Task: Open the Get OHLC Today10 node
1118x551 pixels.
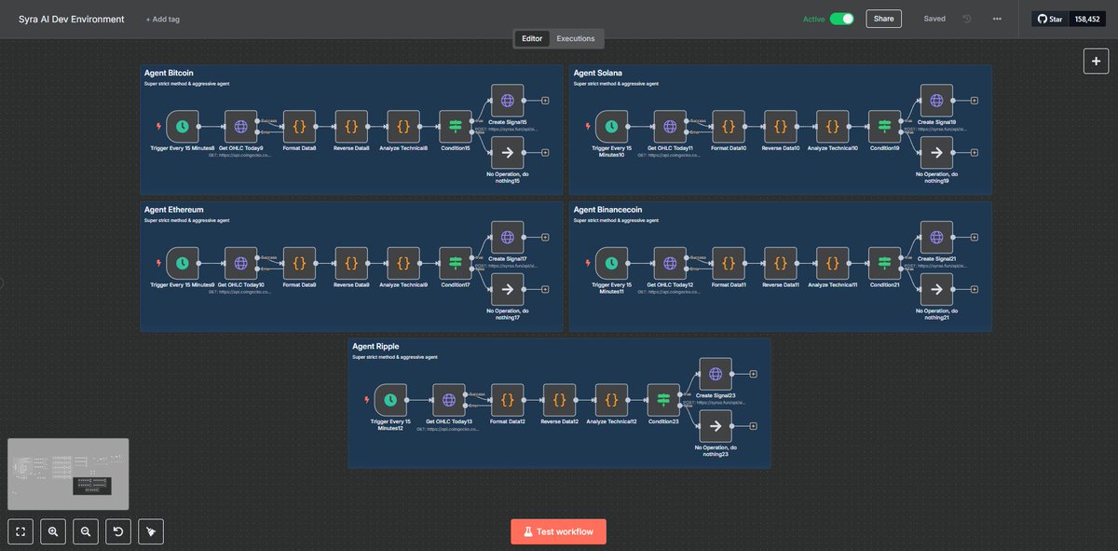Action: [x=240, y=263]
